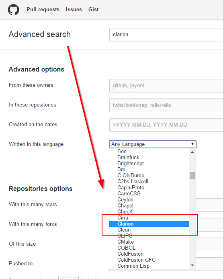Pick Common Lisp in the list

pos(149,266)
